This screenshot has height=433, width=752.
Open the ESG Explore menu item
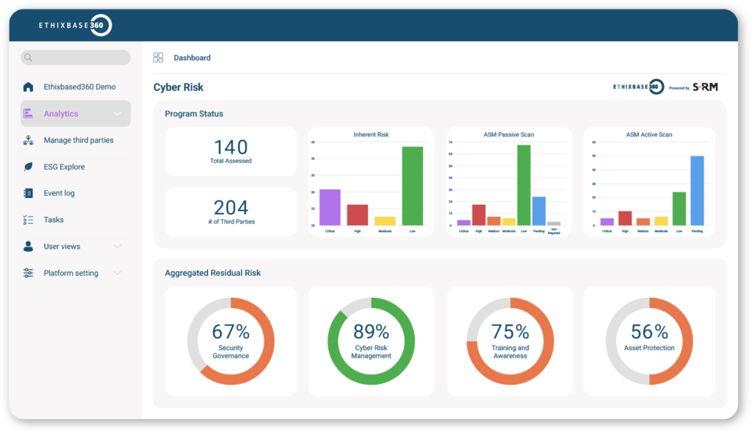[64, 167]
